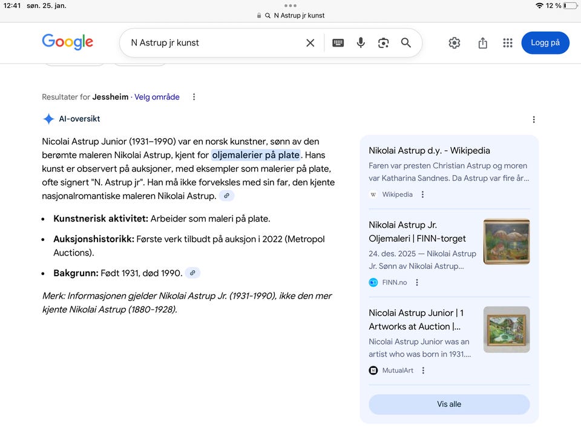Open location options three-dot menu beside Jessheim
The image size is (581, 436).
pyautogui.click(x=194, y=97)
